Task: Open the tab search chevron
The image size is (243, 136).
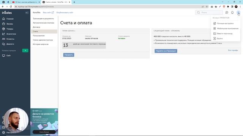Action: 222,2
